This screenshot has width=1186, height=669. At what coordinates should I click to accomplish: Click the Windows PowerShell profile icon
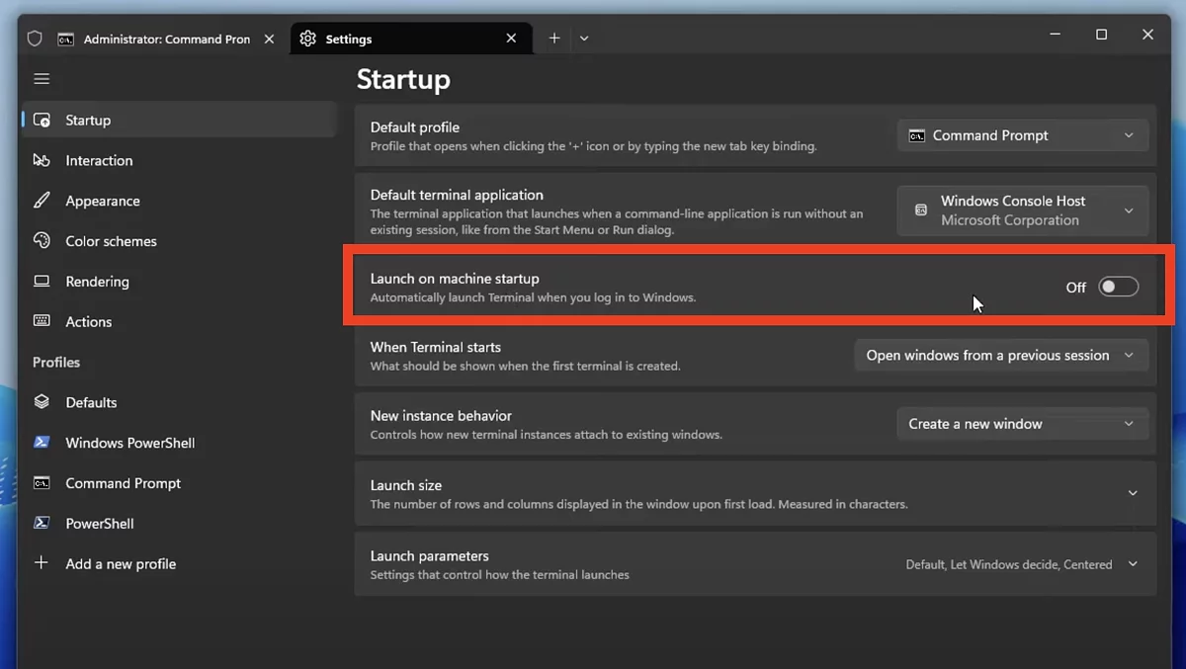click(x=42, y=443)
